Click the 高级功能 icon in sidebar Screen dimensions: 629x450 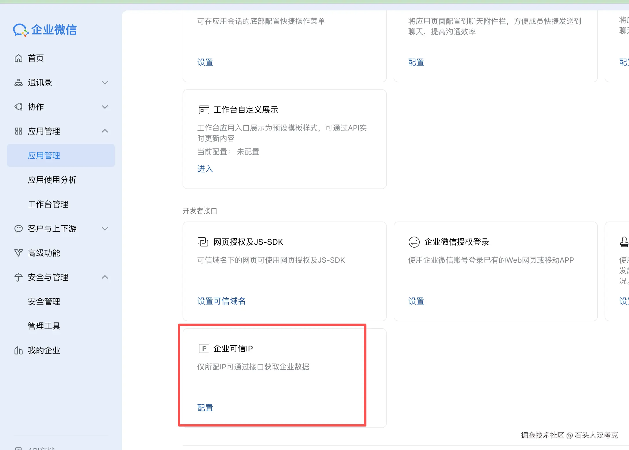coord(19,253)
